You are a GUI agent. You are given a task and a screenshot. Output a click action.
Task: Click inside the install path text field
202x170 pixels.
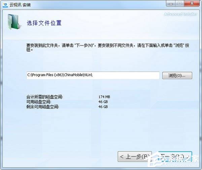pyautogui.click(x=93, y=75)
